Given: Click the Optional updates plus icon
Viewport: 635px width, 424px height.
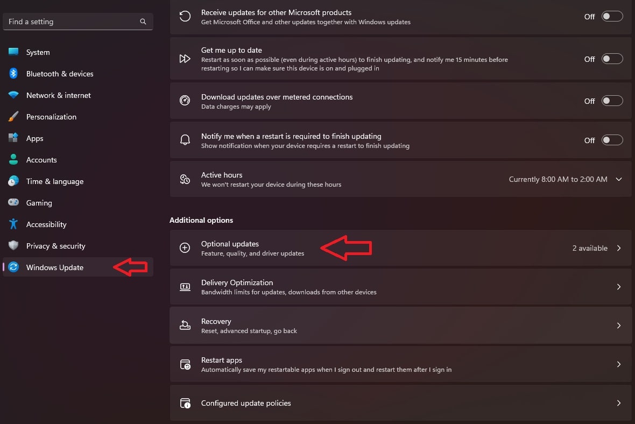Looking at the screenshot, I should point(185,248).
